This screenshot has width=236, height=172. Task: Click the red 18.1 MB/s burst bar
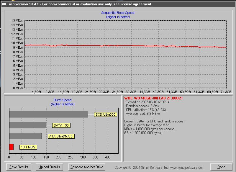tap(11, 147)
